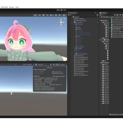Open the Project create (+) dropdown
The image size is (123, 123).
pyautogui.click(x=101, y=15)
